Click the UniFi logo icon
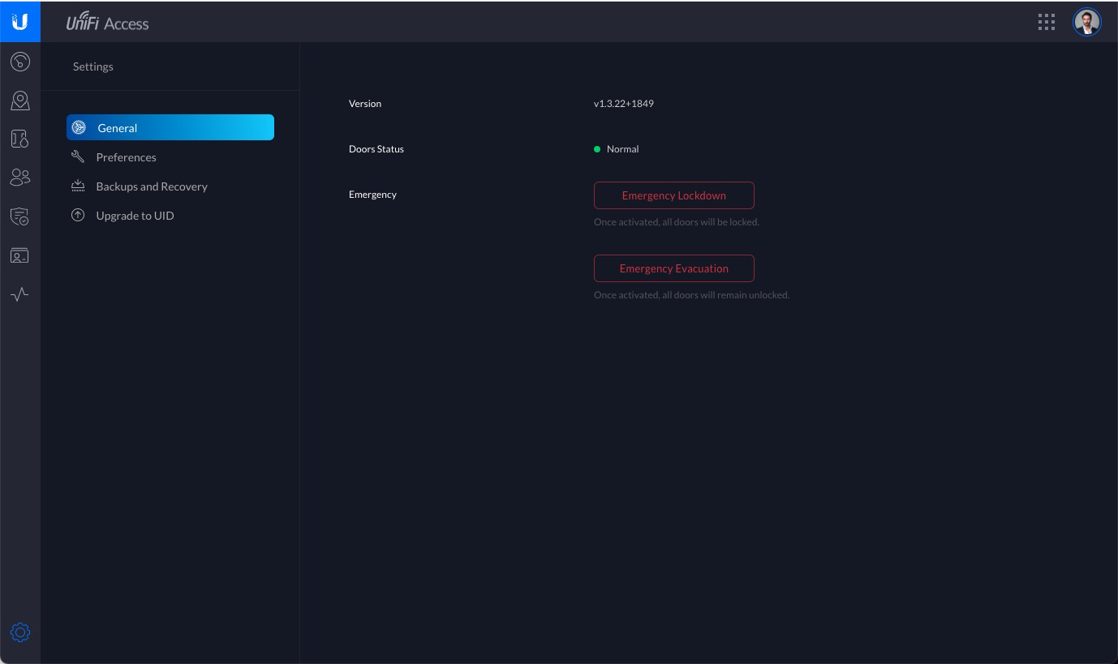Screen dimensions: 1118x664 coord(20,21)
